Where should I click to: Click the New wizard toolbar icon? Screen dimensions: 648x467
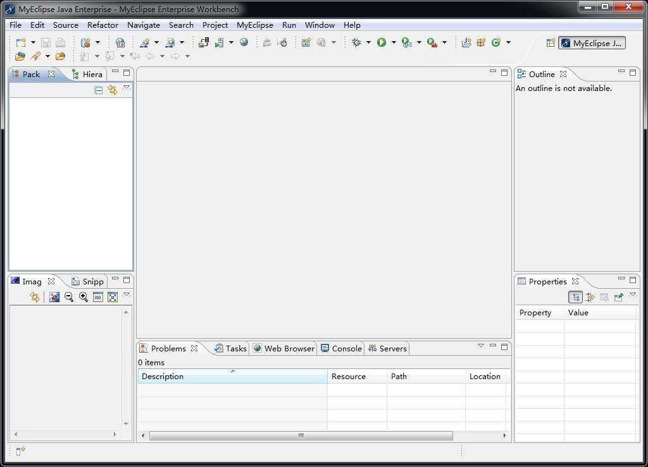[21, 42]
